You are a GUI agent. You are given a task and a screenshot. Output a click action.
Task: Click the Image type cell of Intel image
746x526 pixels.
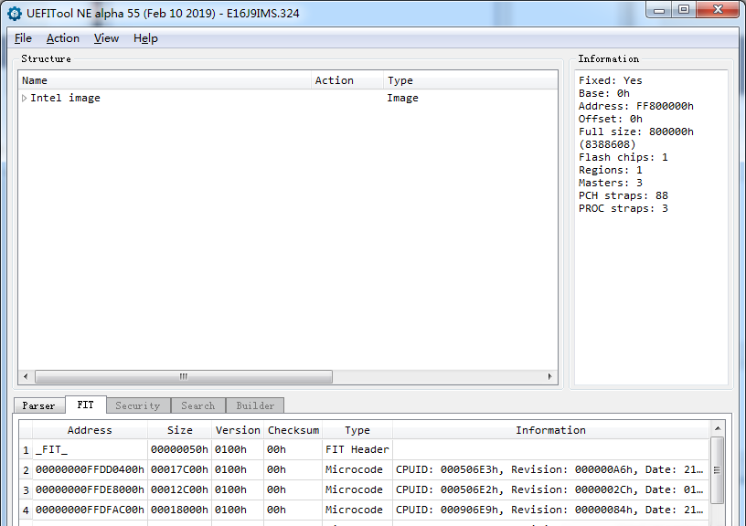(402, 98)
